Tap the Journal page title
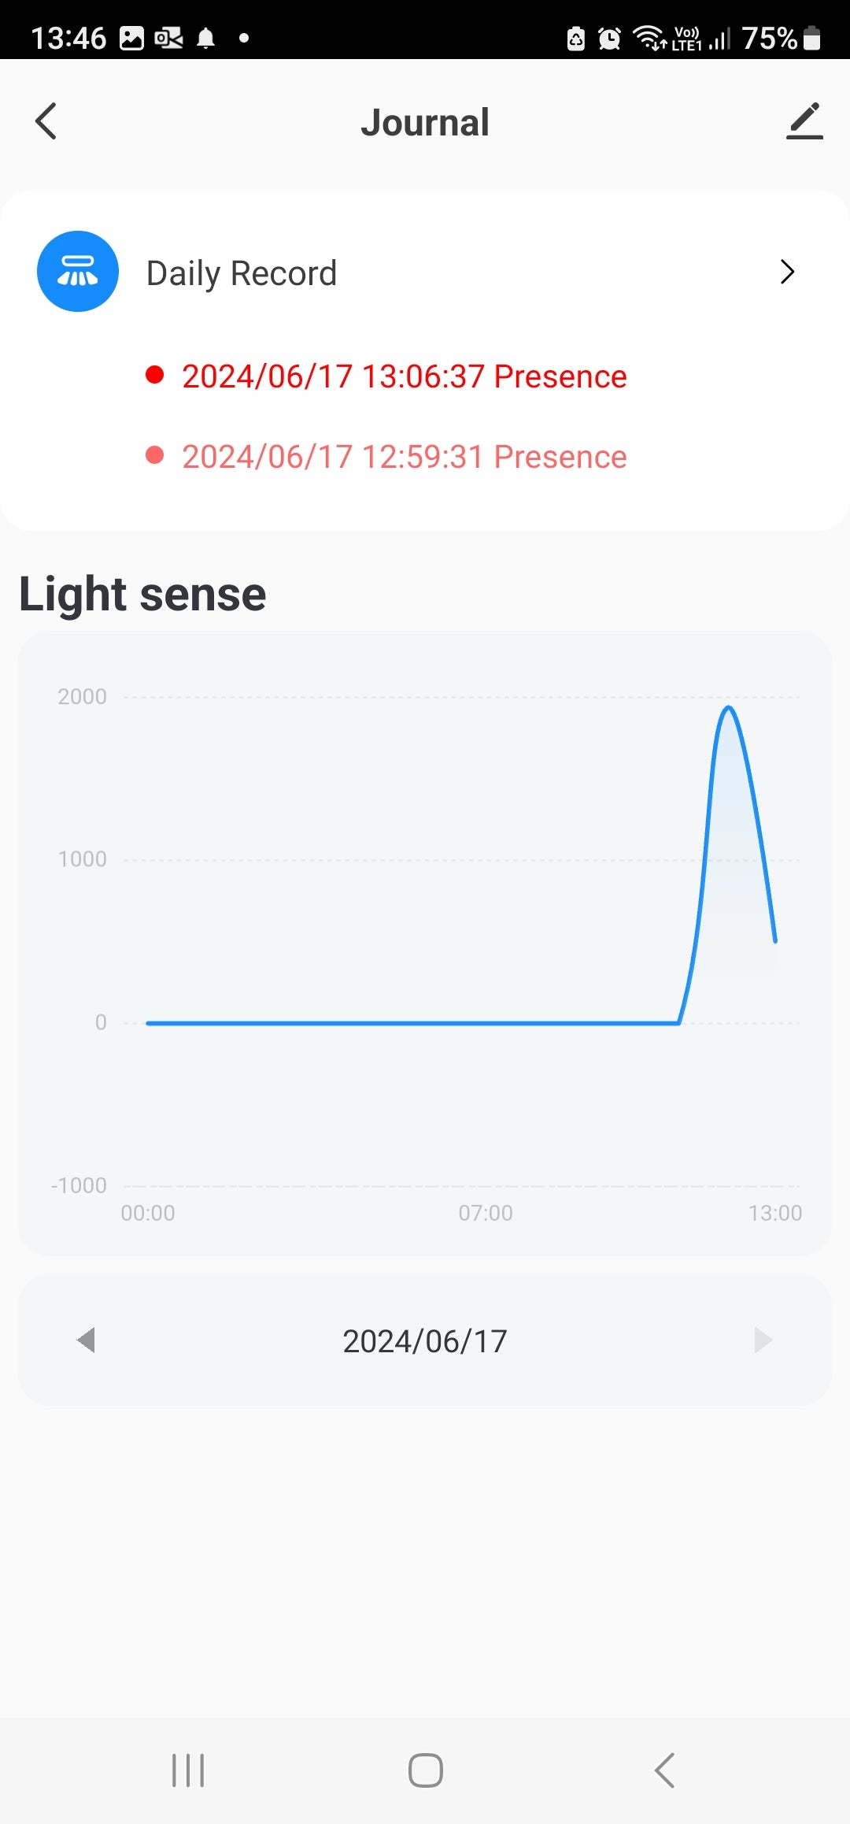 [x=425, y=123]
